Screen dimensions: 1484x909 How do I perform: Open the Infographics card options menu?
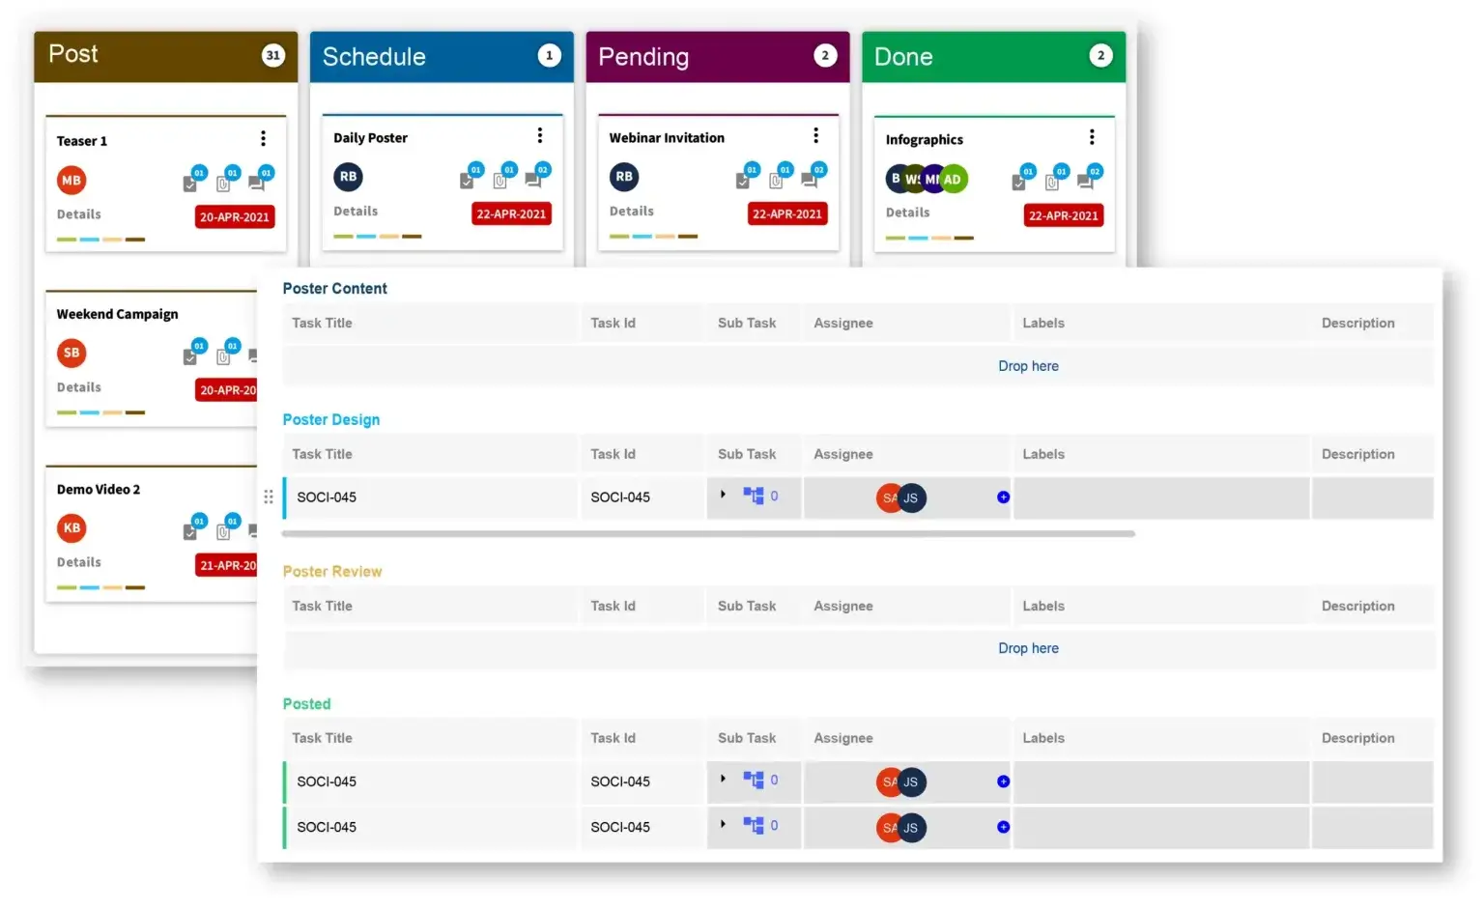(1092, 136)
